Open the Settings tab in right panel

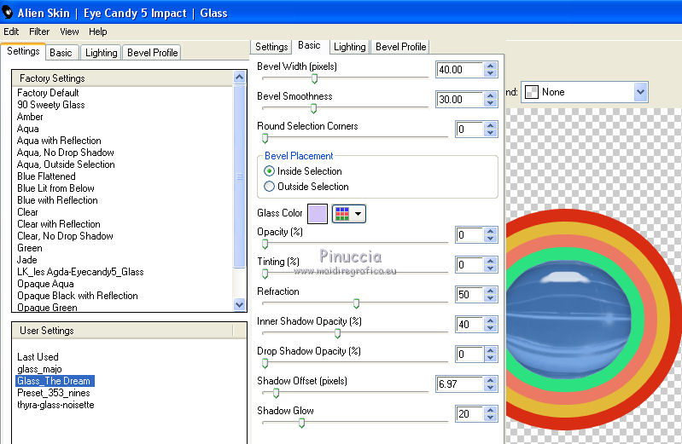point(271,47)
